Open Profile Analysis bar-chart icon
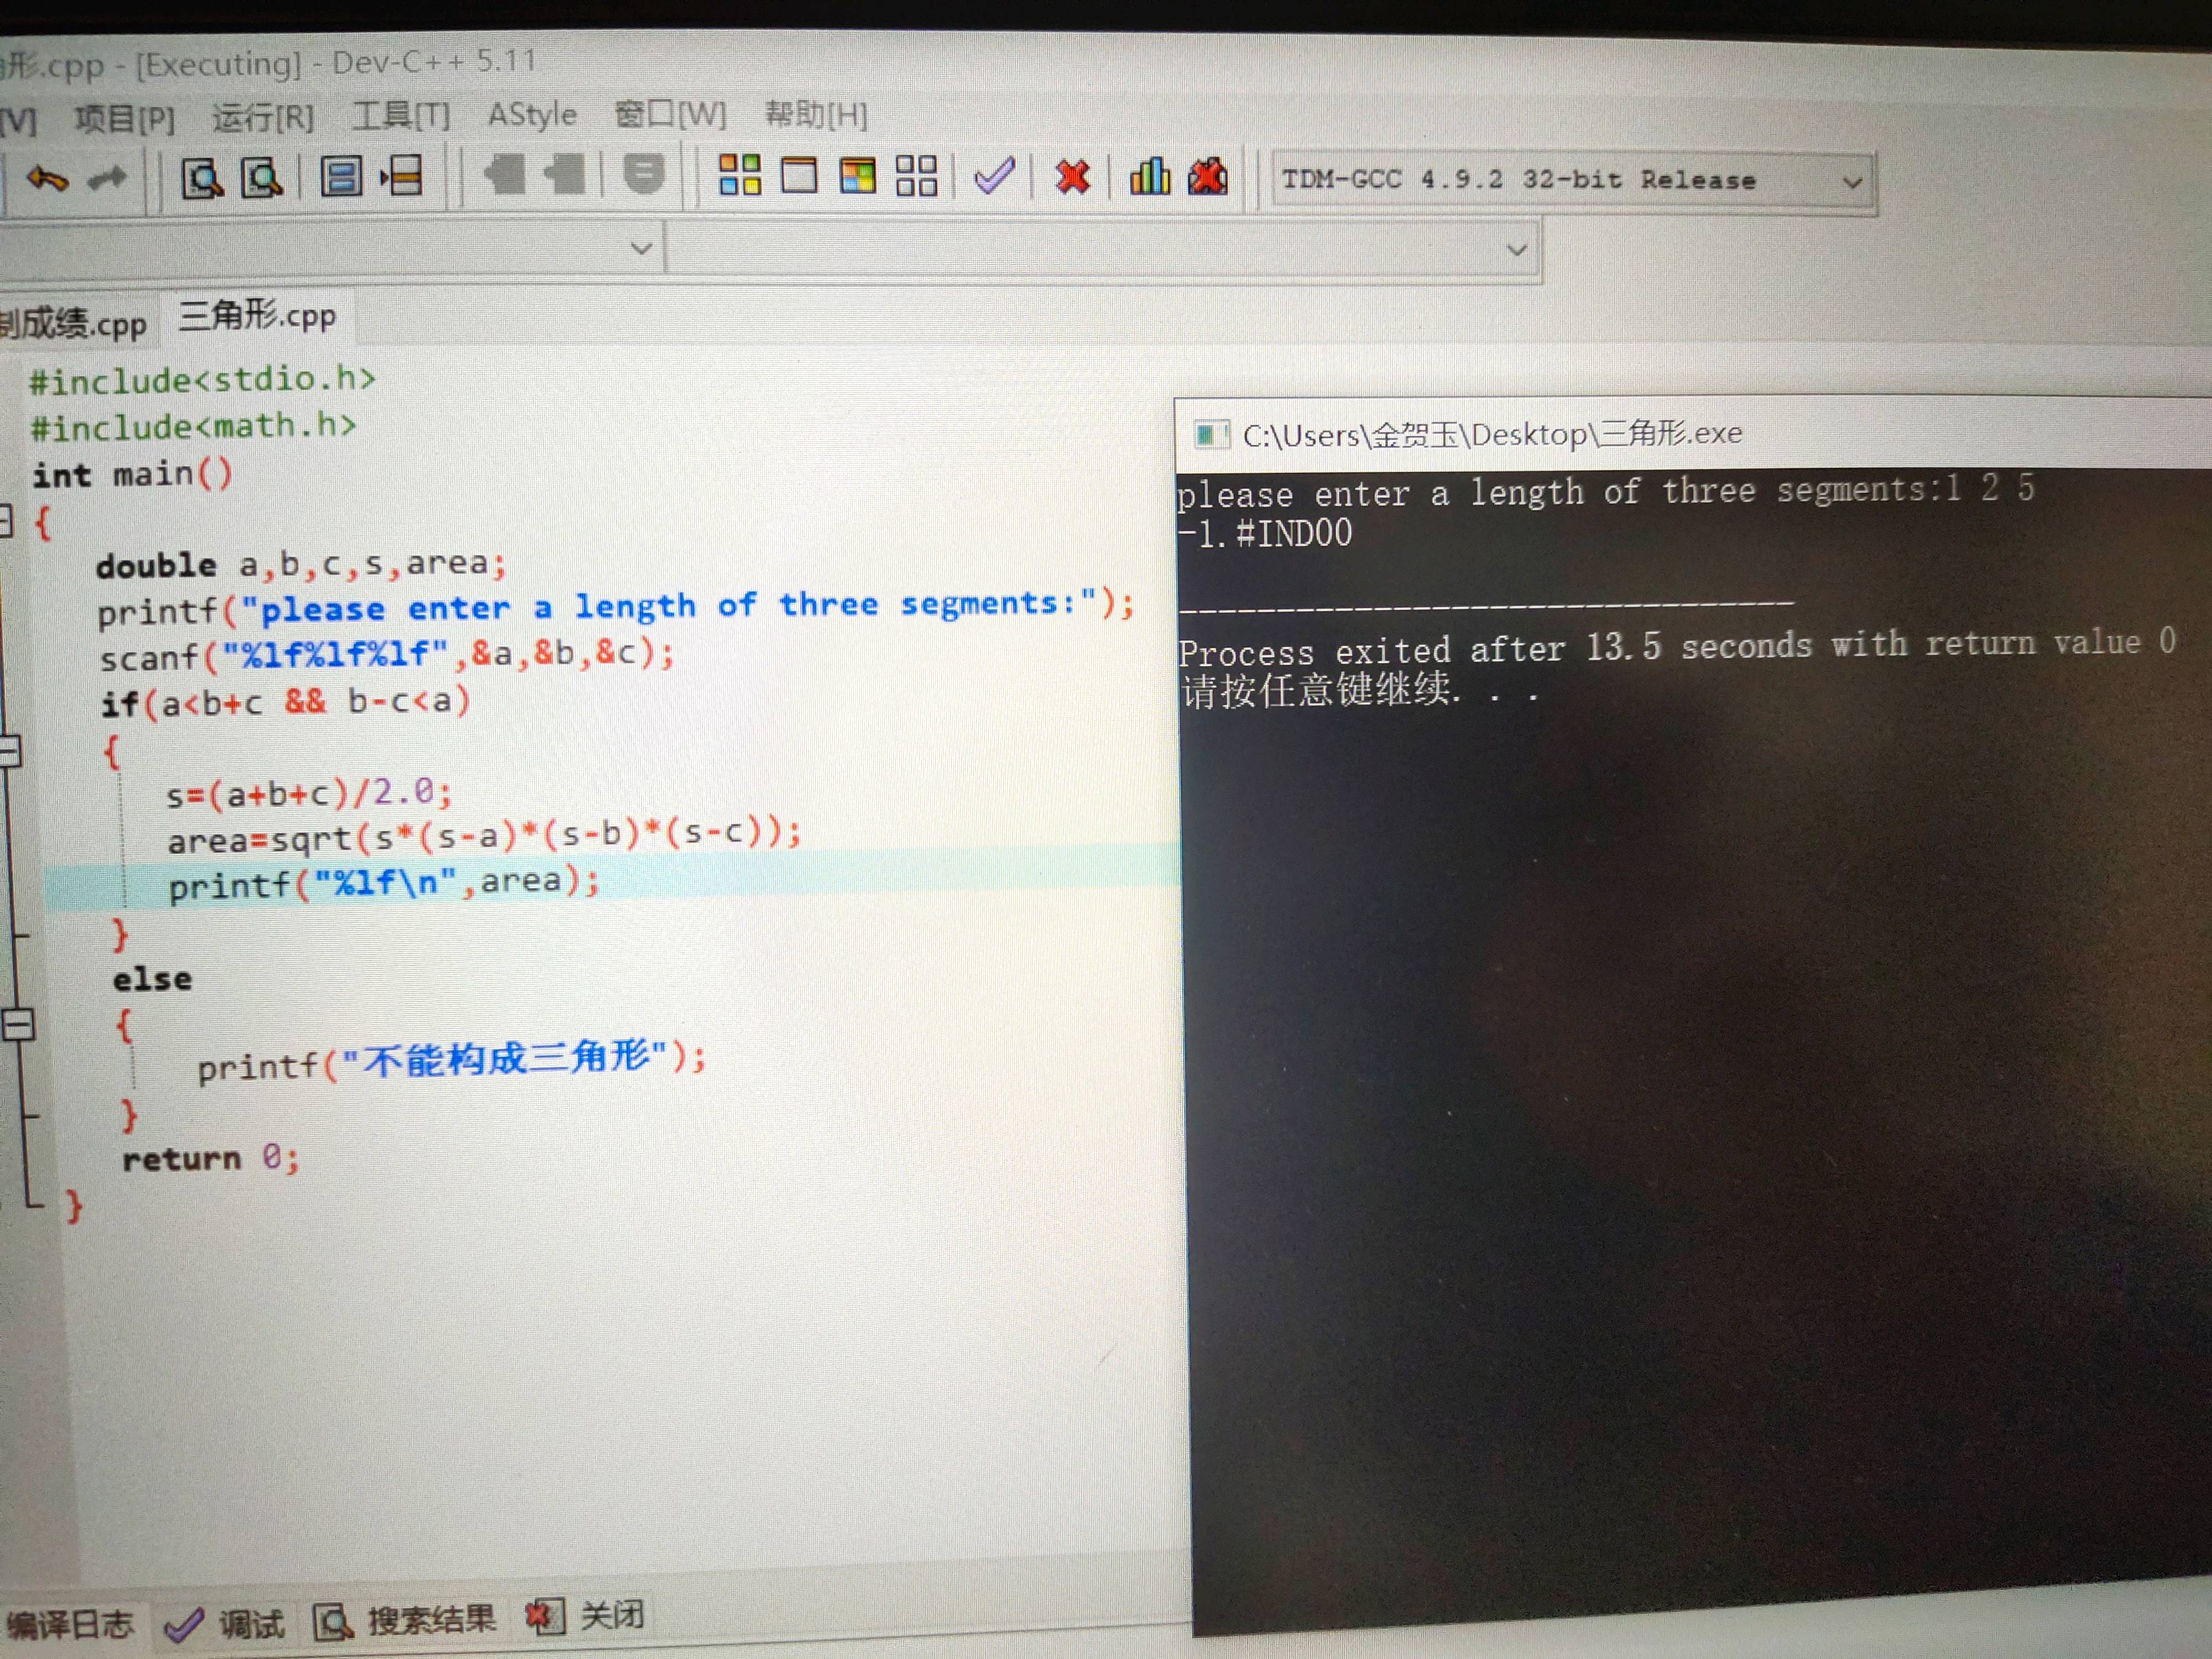The image size is (2212, 1659). [1149, 177]
